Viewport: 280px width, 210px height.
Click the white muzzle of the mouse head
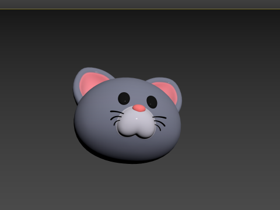pyautogui.click(x=136, y=123)
